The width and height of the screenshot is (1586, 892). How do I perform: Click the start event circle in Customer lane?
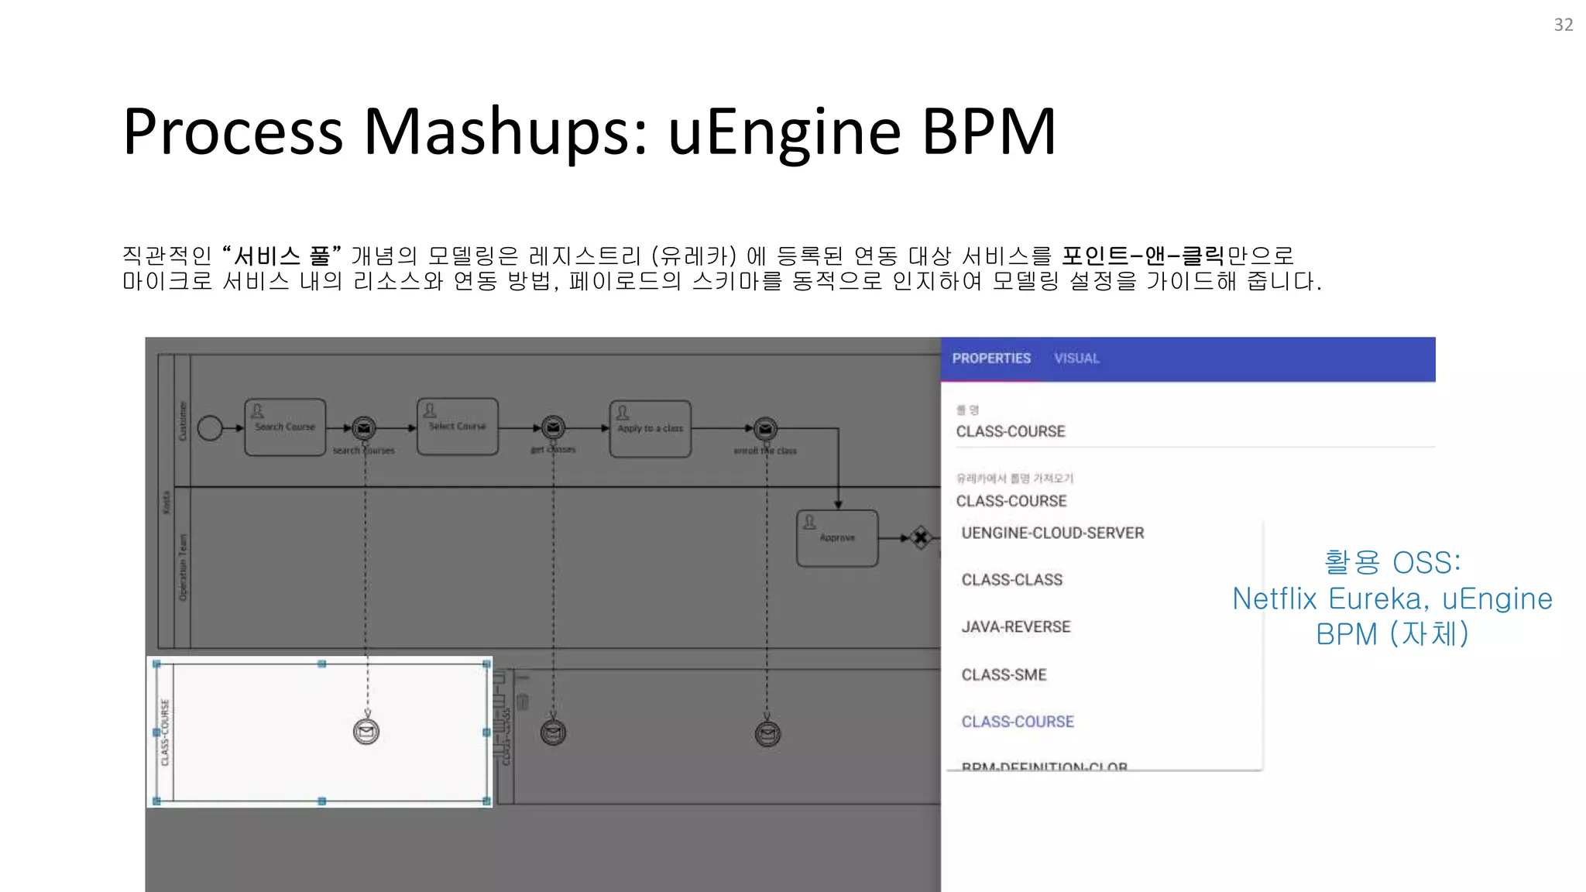tap(210, 427)
